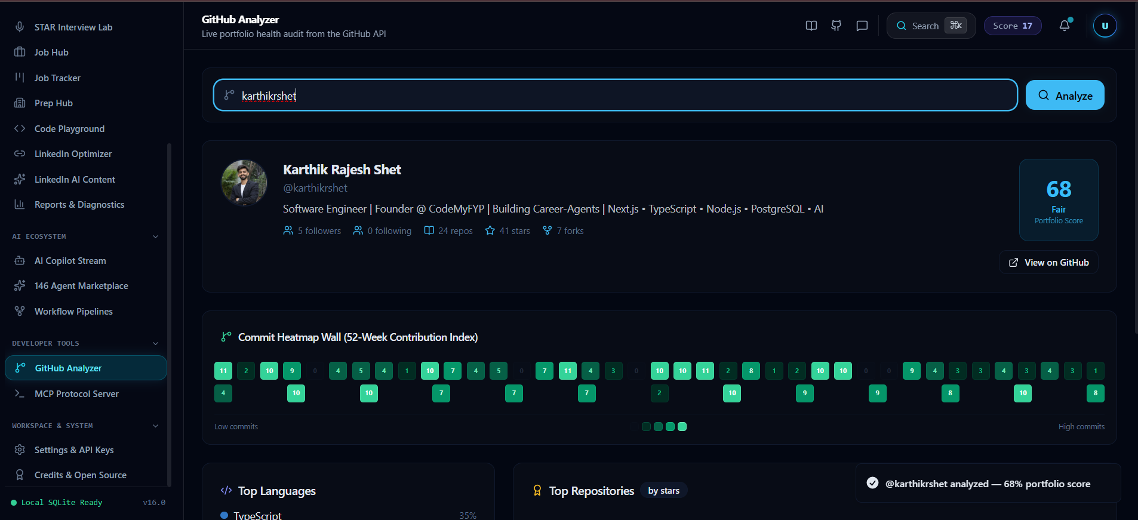
Task: Open Workflow Pipelines
Action: pyautogui.click(x=86, y=311)
